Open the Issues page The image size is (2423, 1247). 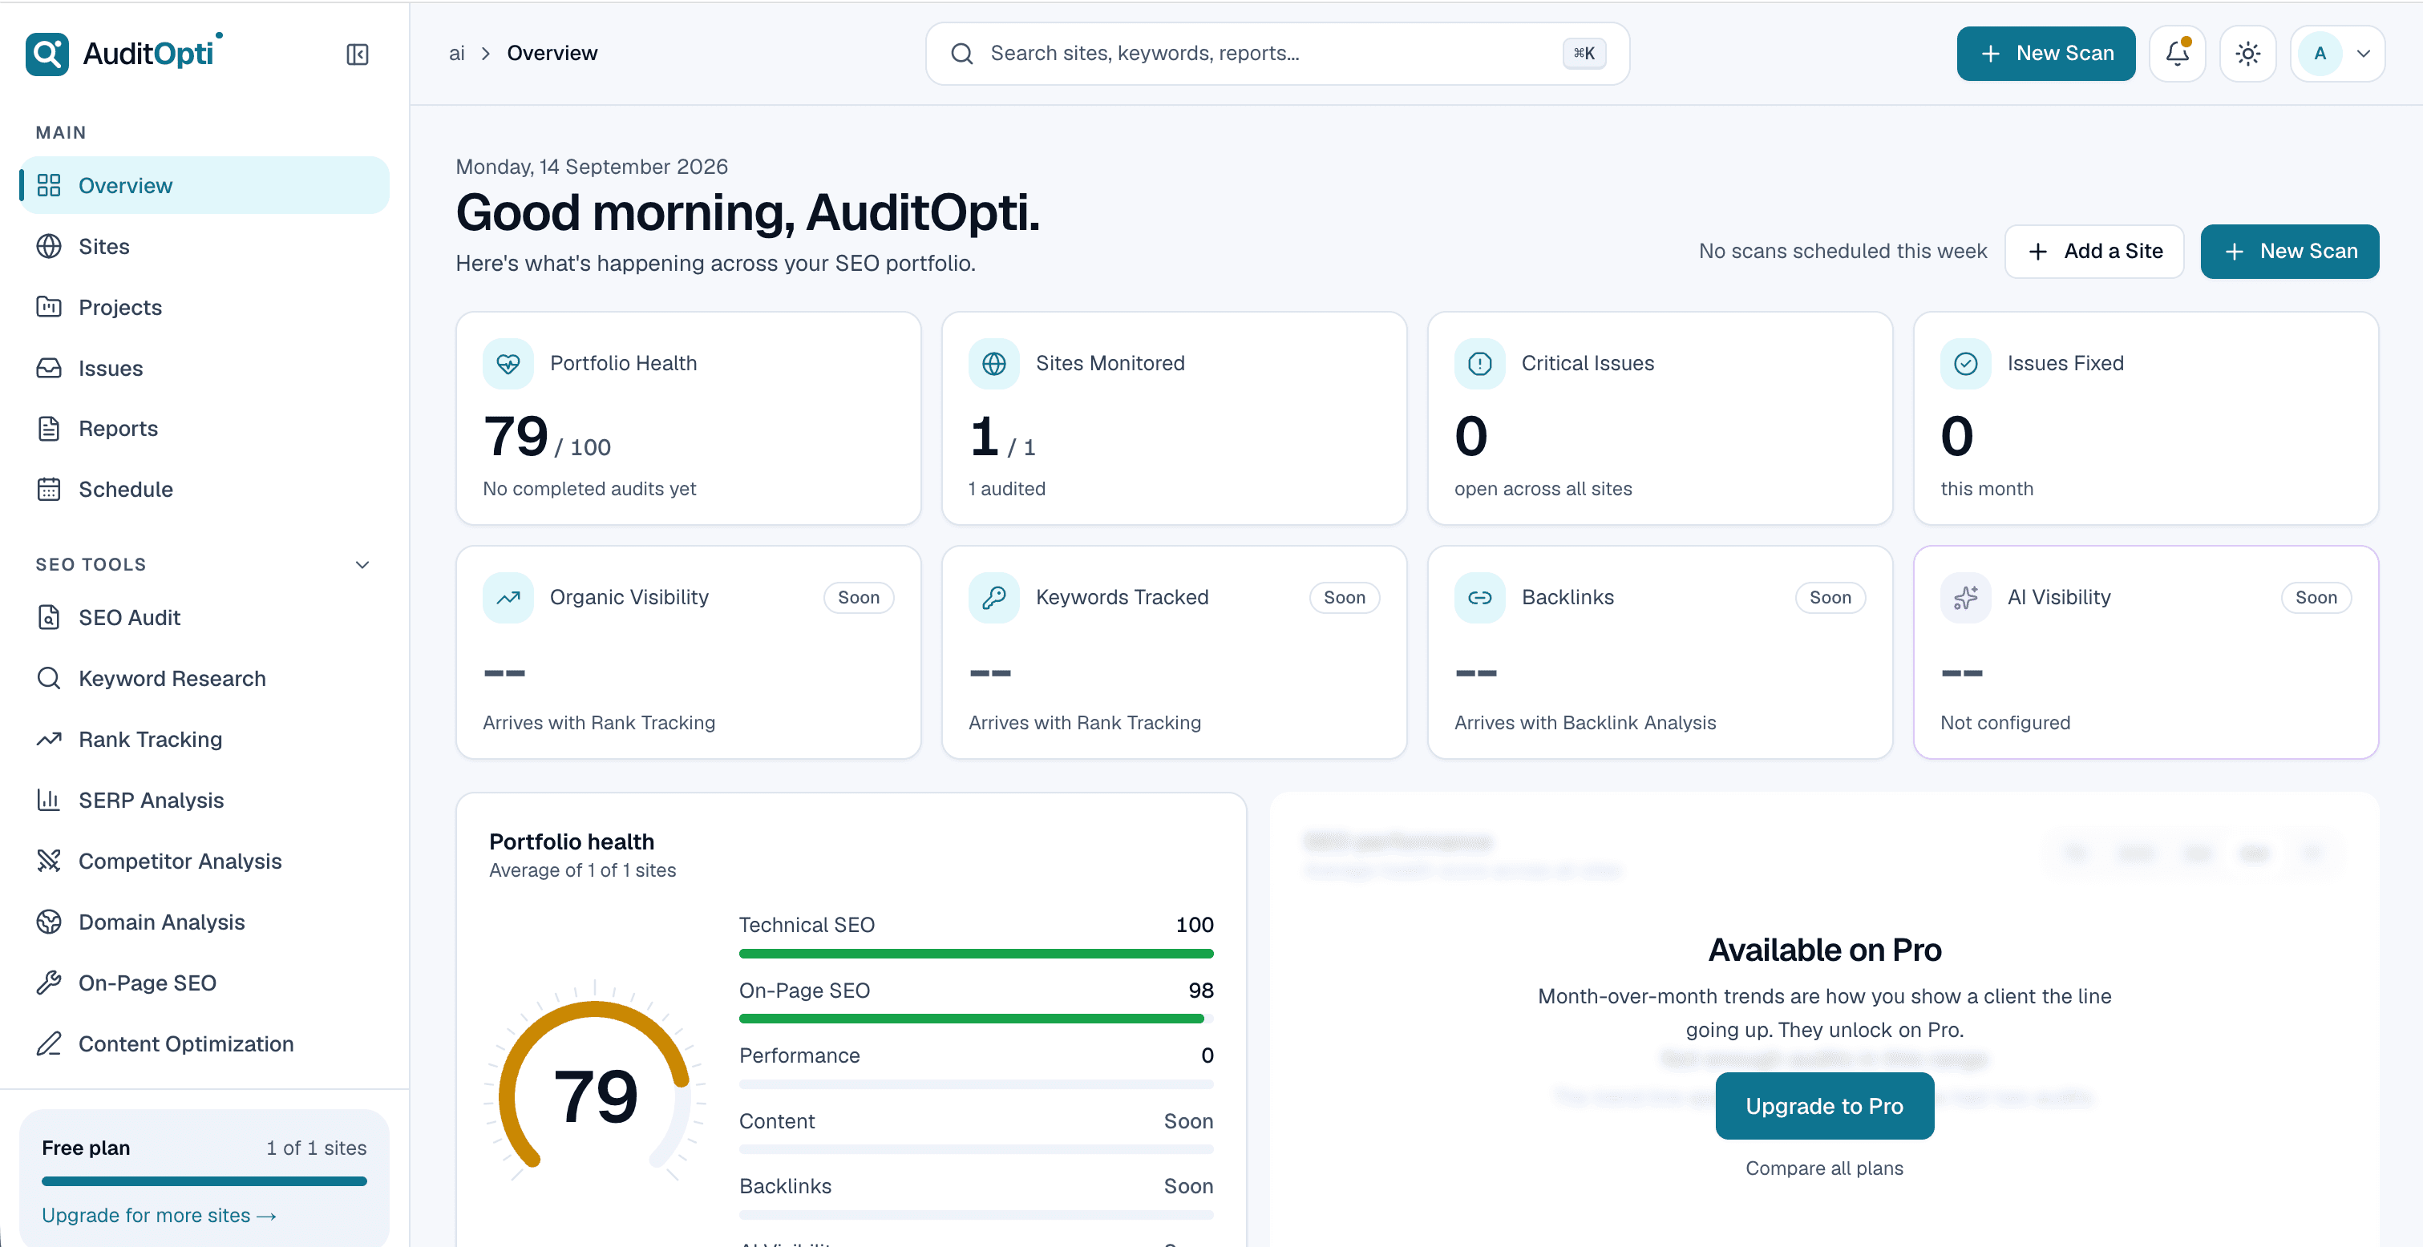pyautogui.click(x=204, y=369)
